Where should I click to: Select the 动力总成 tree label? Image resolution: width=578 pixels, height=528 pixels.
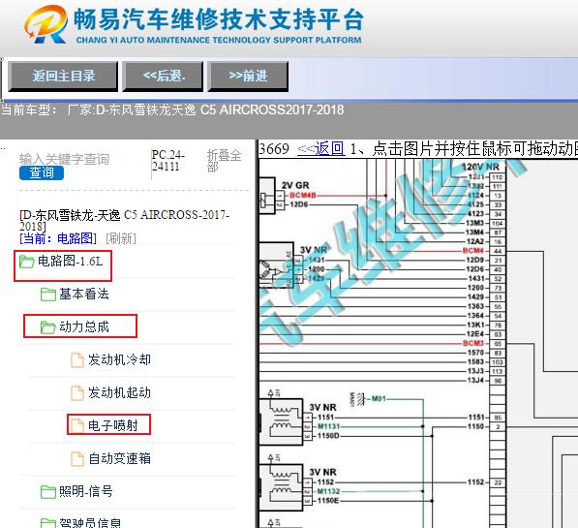click(84, 326)
